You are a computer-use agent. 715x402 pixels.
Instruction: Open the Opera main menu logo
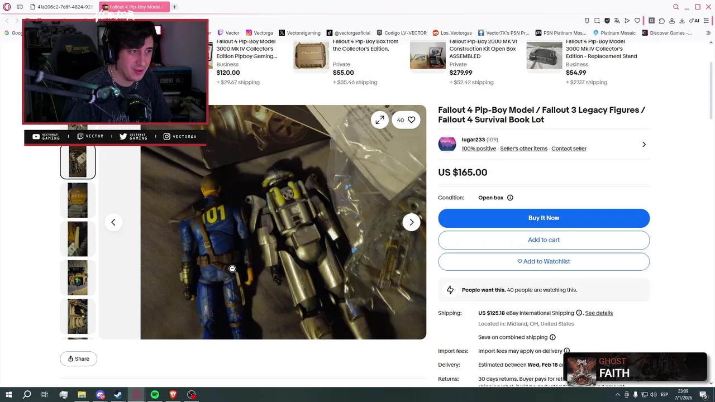(7, 7)
